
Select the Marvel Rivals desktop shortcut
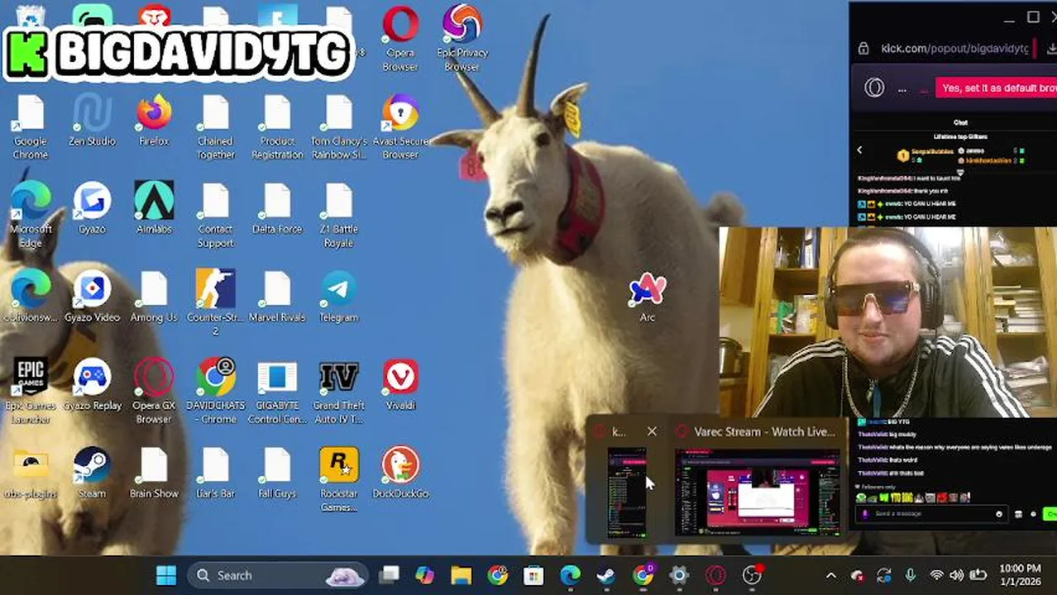277,297
